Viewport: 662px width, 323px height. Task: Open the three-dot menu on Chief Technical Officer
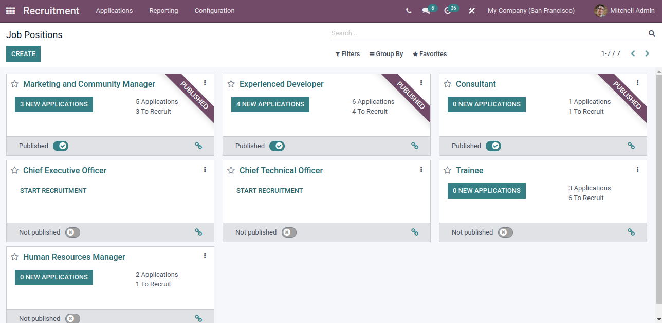point(421,169)
